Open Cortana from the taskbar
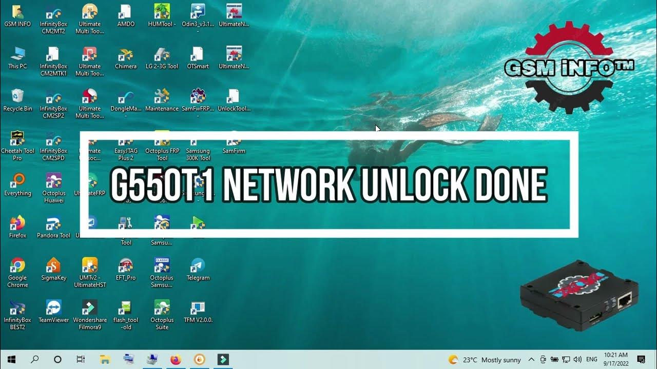 tap(57, 359)
